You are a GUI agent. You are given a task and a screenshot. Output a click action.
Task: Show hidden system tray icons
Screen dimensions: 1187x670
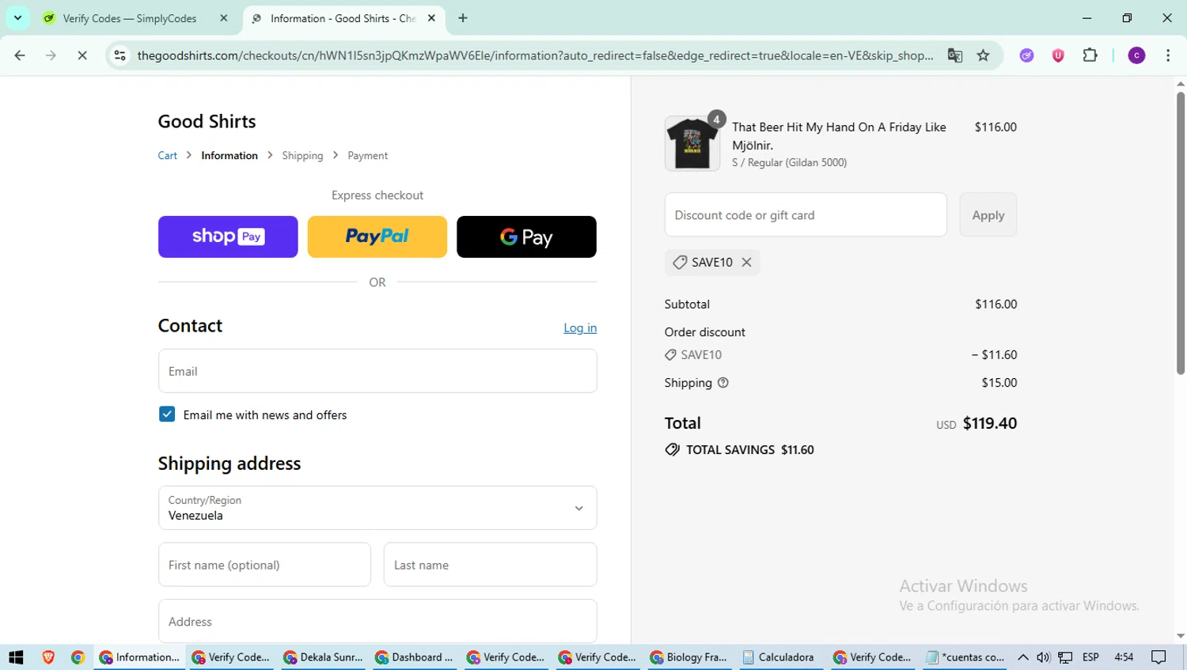1023,657
